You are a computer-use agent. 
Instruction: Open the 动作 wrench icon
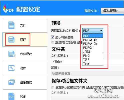tap(11, 68)
